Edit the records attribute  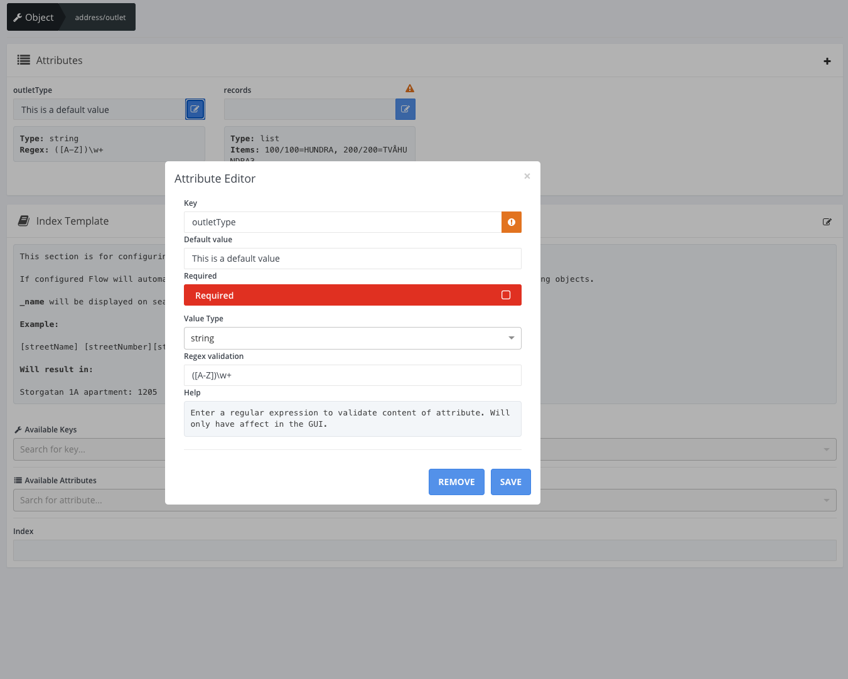(405, 109)
